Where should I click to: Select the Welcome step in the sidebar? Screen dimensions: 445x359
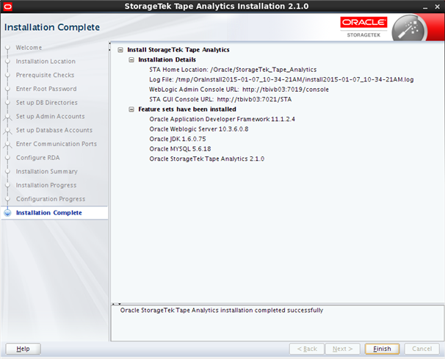pos(29,48)
